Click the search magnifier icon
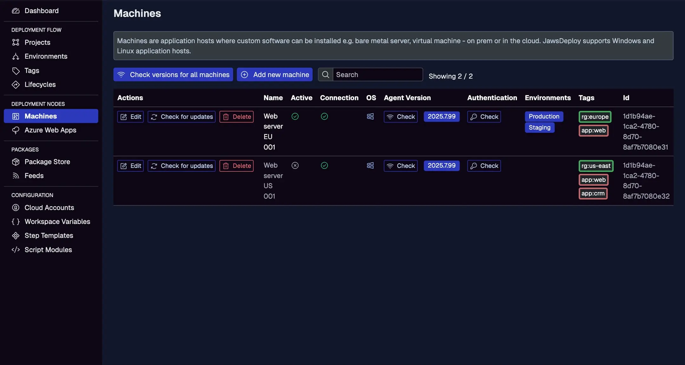This screenshot has width=685, height=365. 325,74
